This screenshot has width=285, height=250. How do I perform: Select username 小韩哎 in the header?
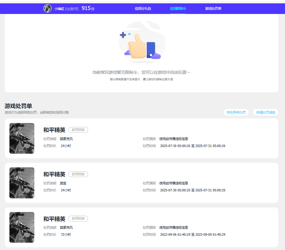[x=59, y=9]
